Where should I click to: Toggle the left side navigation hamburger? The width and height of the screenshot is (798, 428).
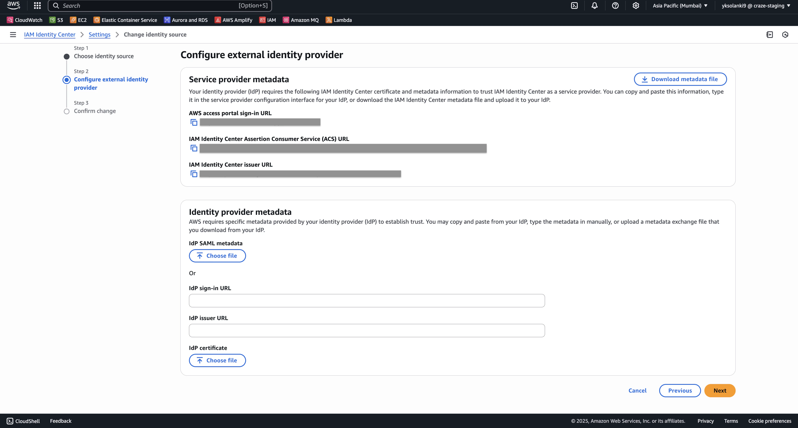(x=13, y=35)
